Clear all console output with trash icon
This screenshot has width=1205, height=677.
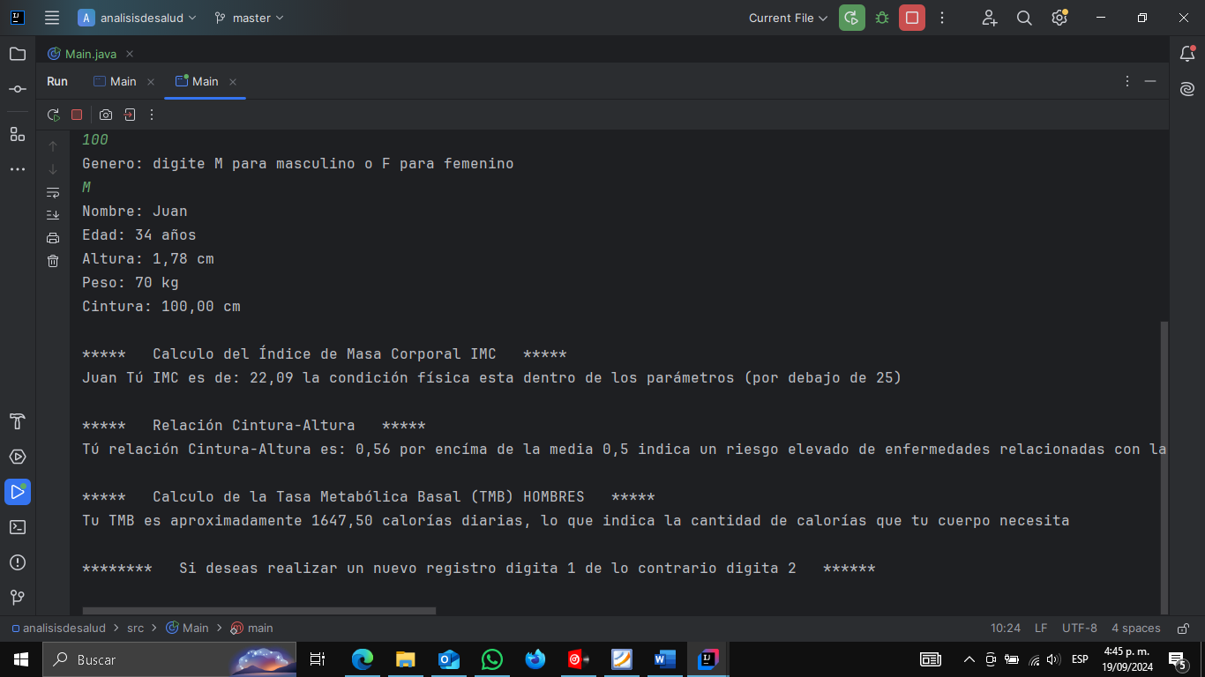(53, 261)
